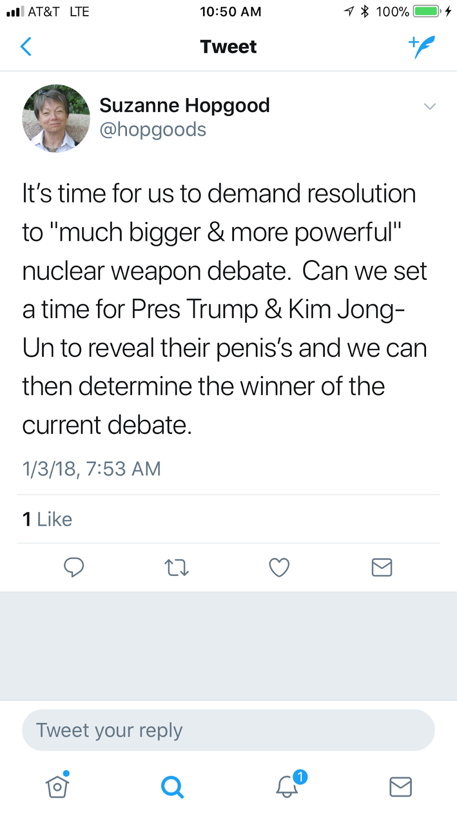Open the Suzanne Hopgood display name
The height and width of the screenshot is (814, 457).
click(x=184, y=105)
